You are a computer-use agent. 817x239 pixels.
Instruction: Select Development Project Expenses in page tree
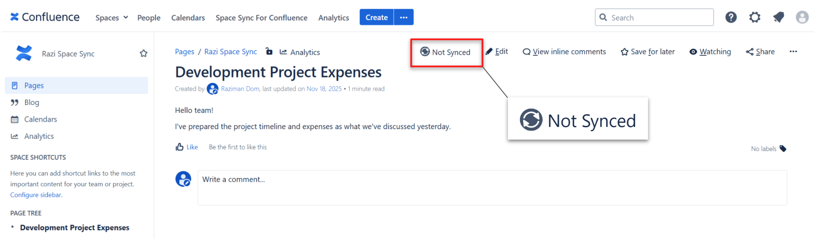pyautogui.click(x=74, y=227)
